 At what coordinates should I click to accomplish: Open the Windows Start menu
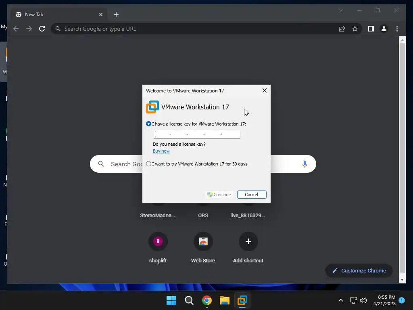[x=171, y=300]
